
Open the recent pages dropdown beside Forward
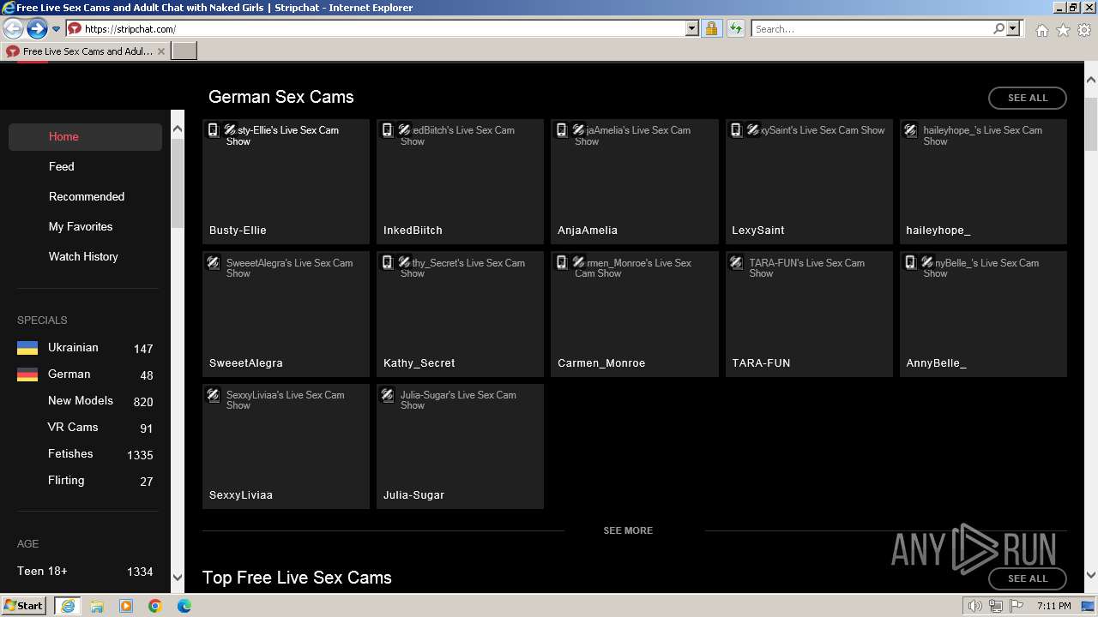pos(56,29)
